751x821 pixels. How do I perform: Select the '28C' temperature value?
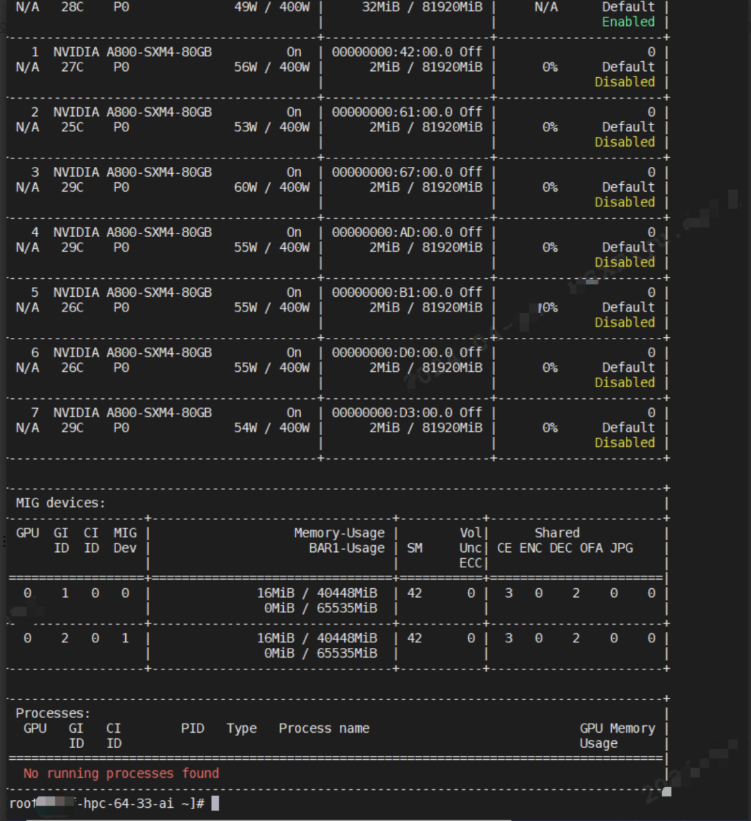[x=72, y=8]
